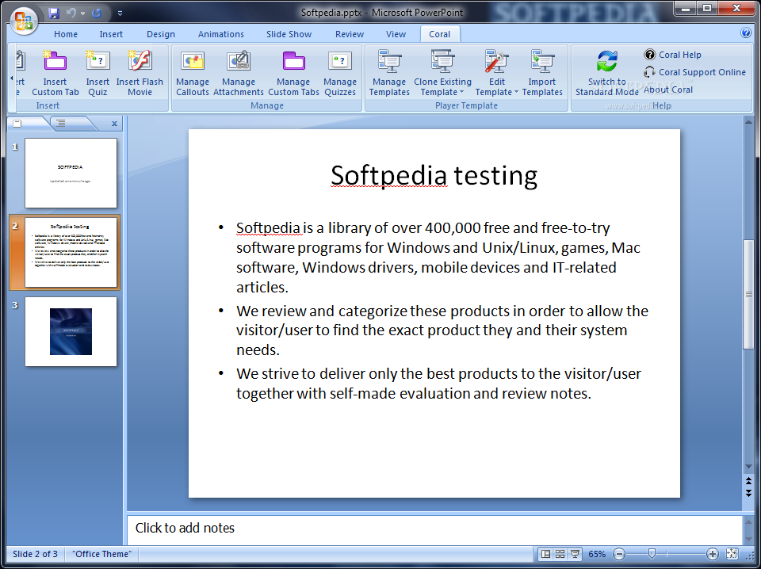Open the Undo history dropdown arrow
The image size is (761, 569).
[82, 13]
